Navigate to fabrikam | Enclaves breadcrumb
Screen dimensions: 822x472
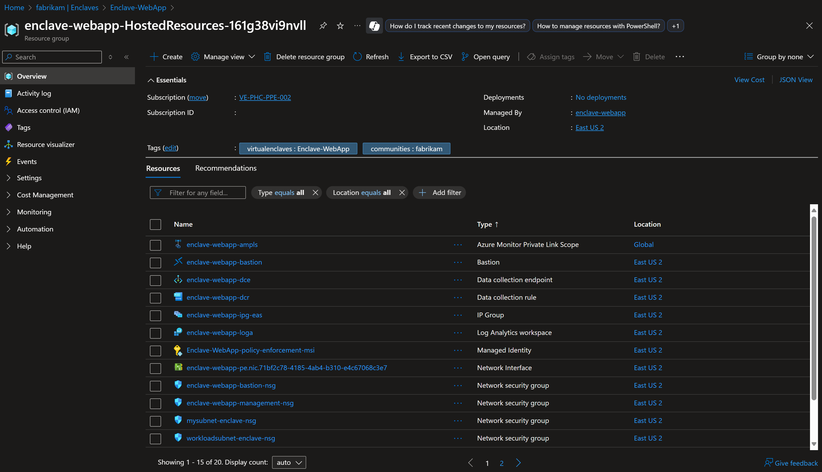pyautogui.click(x=67, y=7)
